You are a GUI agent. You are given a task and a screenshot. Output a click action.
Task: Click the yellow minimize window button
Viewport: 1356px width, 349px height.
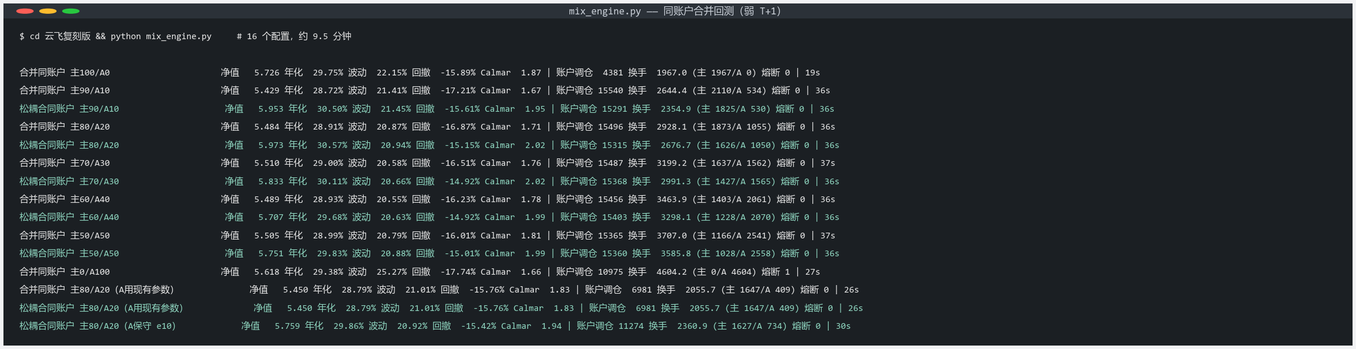pos(48,11)
